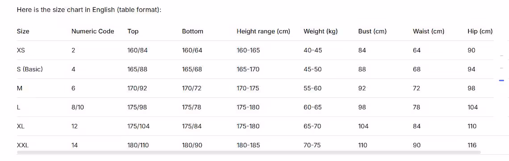Select the 8/10 numeric code cell

click(x=78, y=107)
